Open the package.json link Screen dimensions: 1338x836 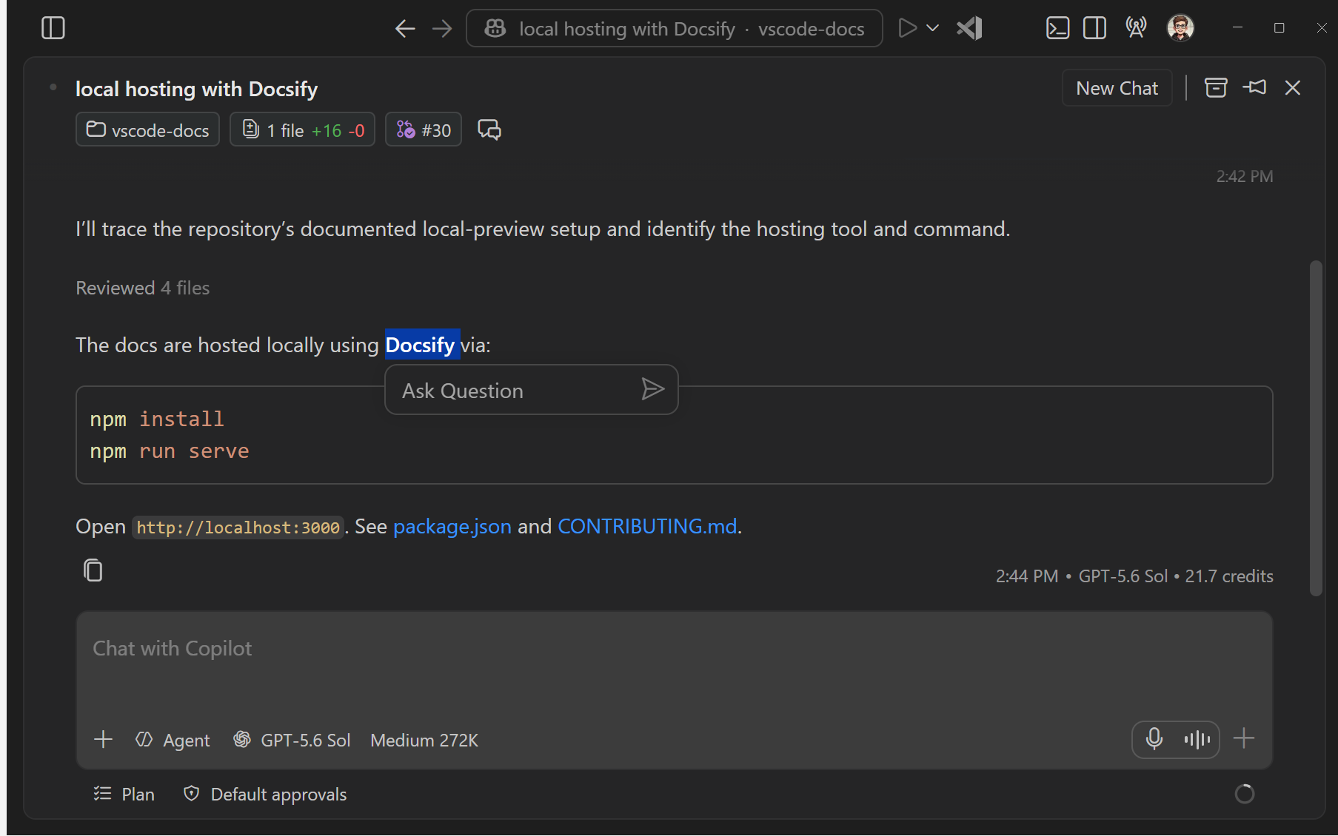(x=452, y=526)
